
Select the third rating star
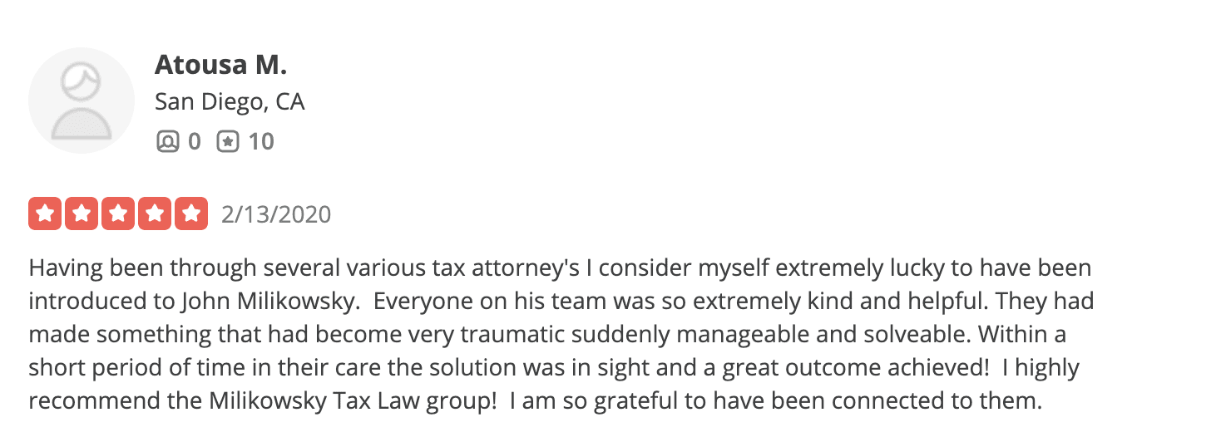pyautogui.click(x=118, y=214)
